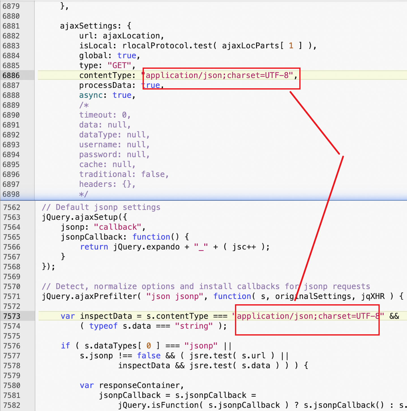Click the "json jsonp" string
The height and width of the screenshot is (411, 407).
(175, 296)
